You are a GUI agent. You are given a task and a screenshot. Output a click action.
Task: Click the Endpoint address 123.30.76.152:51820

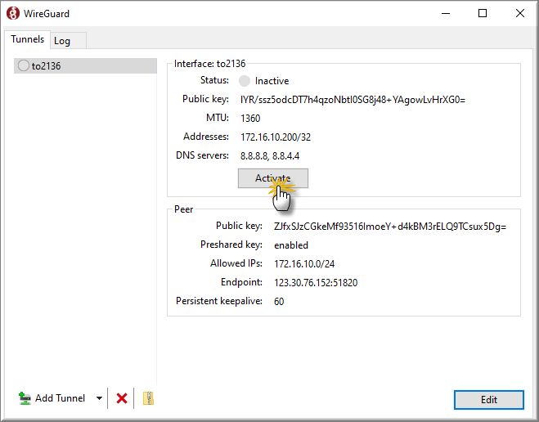coord(316,282)
